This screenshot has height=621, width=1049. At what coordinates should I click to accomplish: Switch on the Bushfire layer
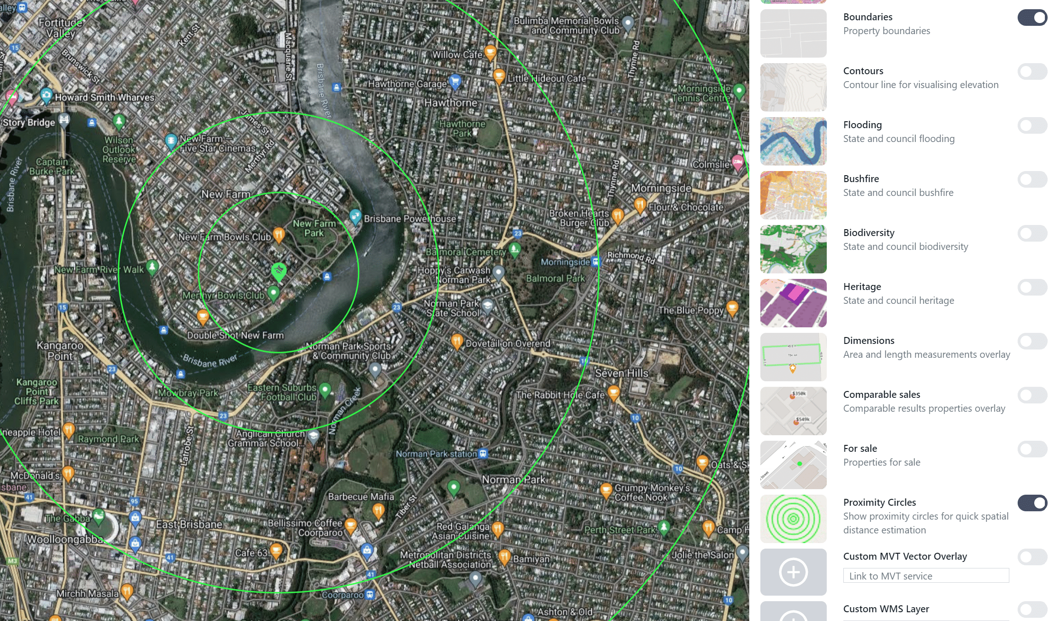(x=1032, y=179)
